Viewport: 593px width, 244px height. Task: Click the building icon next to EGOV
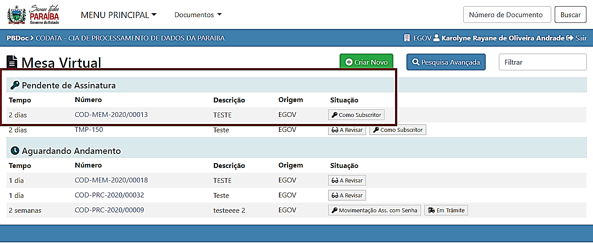click(407, 38)
